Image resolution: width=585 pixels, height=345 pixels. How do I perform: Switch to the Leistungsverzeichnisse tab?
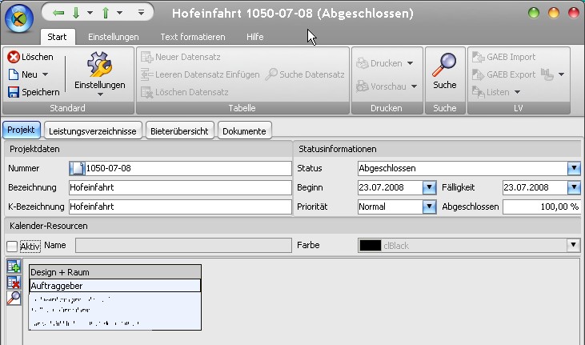(93, 130)
